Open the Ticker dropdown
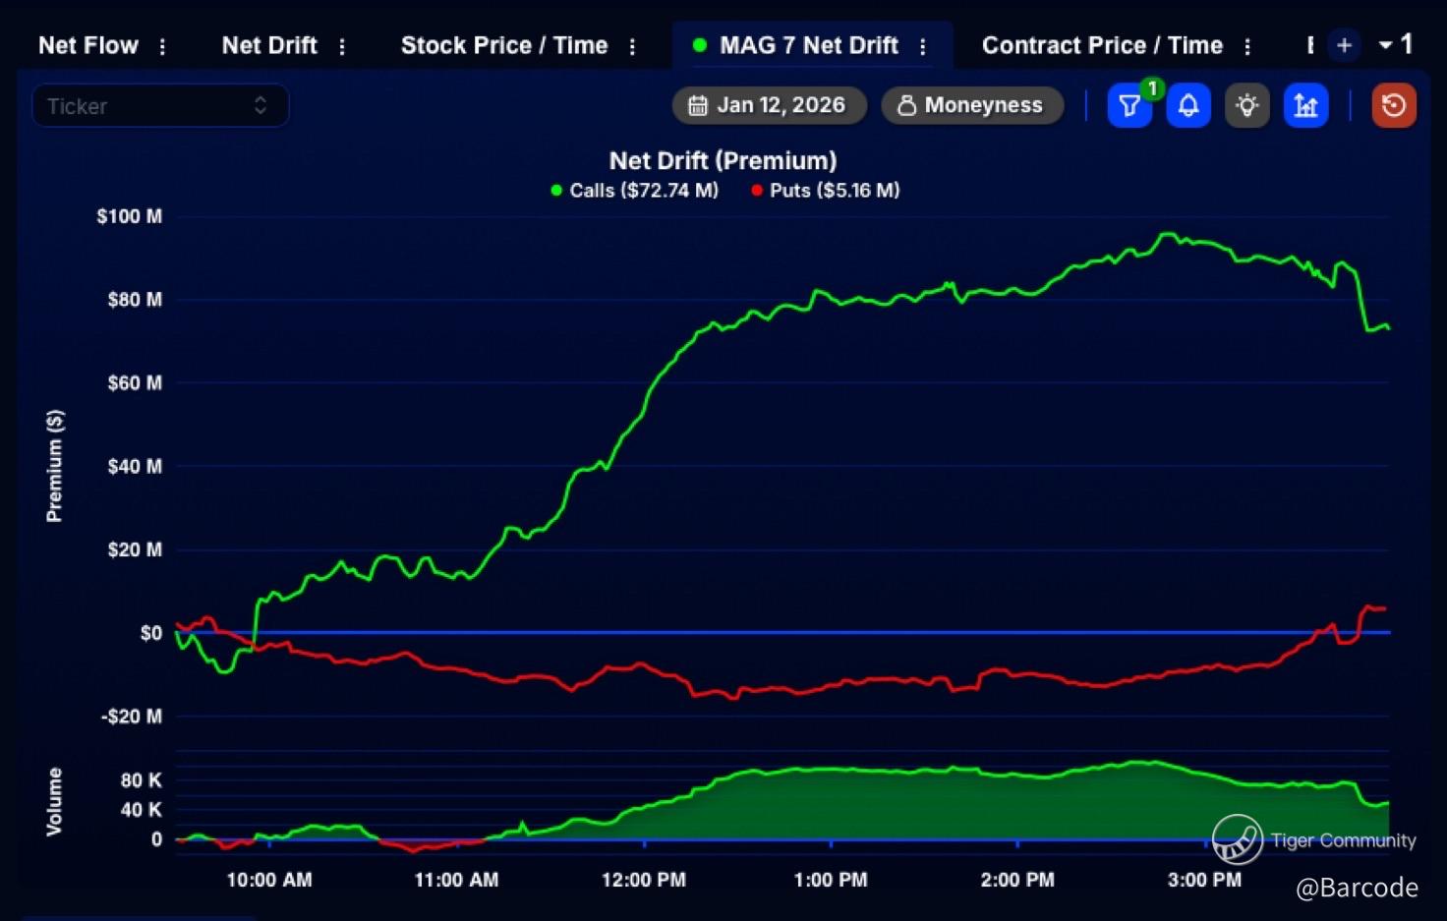 coord(160,105)
